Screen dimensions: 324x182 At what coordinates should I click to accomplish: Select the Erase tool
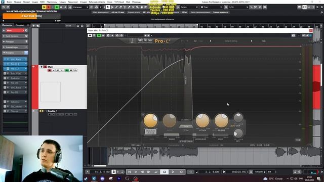(x=120, y=7)
